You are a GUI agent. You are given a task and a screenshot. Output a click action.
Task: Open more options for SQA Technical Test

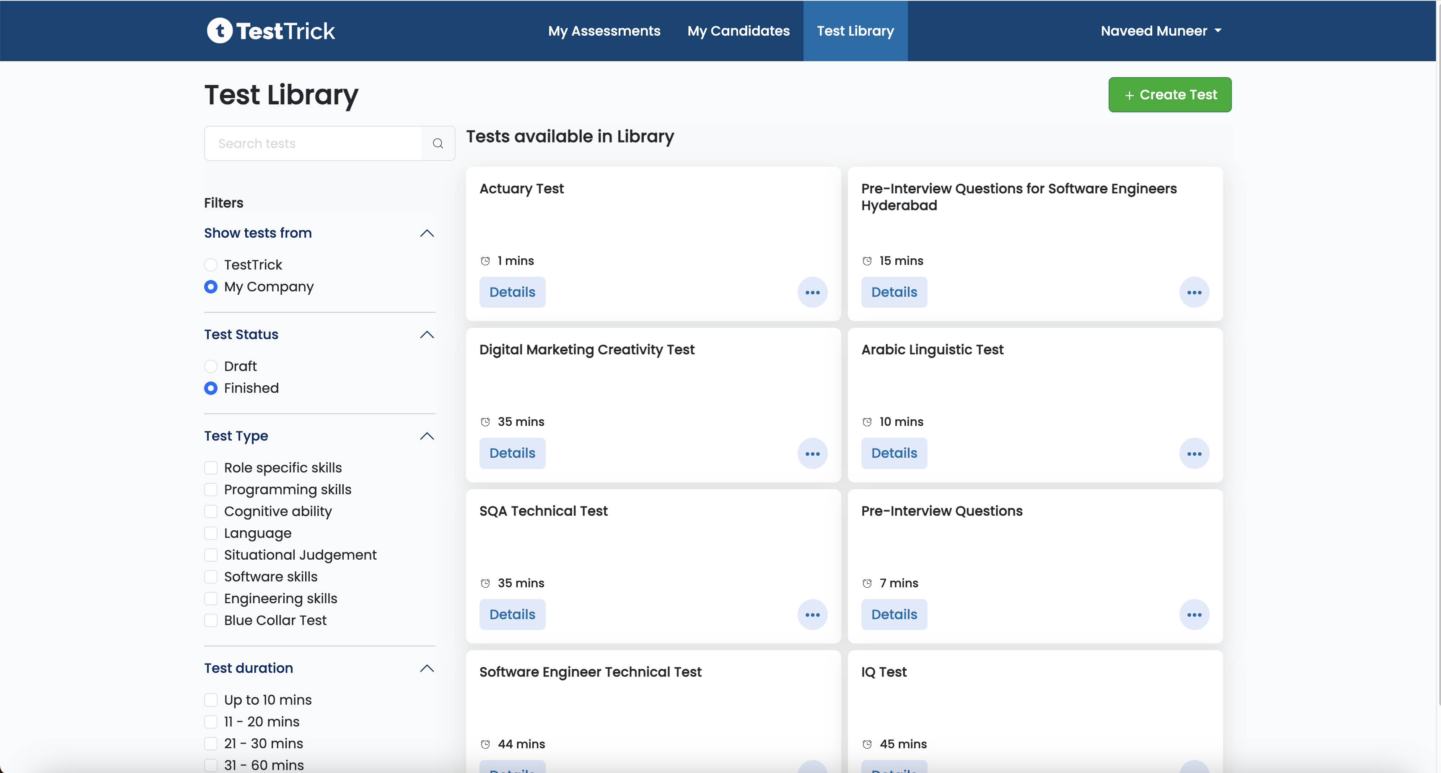click(x=812, y=615)
